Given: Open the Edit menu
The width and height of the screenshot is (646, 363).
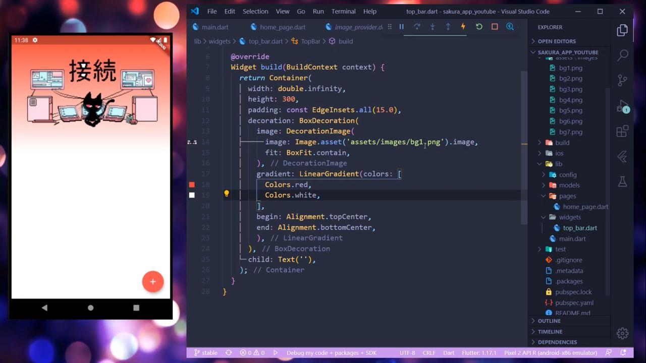Looking at the screenshot, I should pos(230,11).
